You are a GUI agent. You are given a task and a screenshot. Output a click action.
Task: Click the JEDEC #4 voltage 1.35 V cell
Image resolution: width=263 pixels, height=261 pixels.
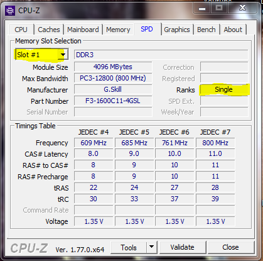[x=94, y=221]
